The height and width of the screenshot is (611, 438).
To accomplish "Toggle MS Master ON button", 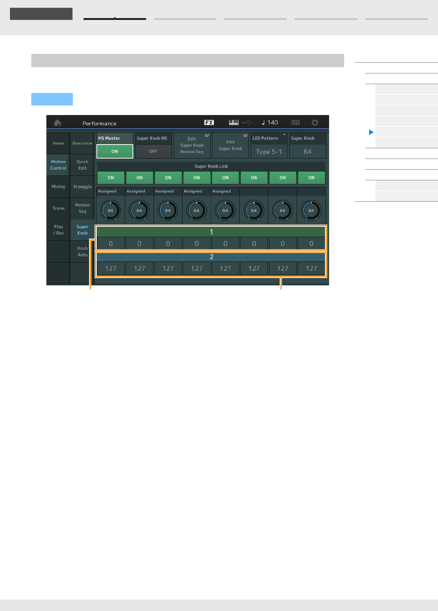I will click(115, 151).
